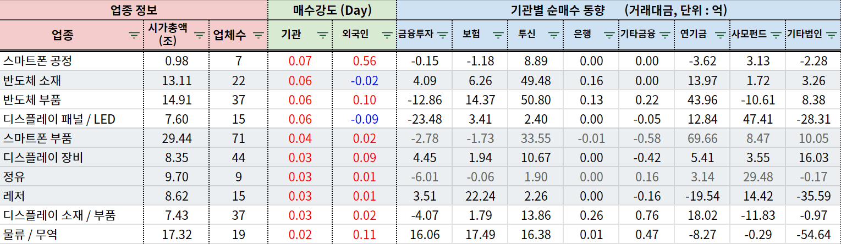Open the 시가총액 column filter icon
The height and width of the screenshot is (244, 841).
[x=200, y=35]
